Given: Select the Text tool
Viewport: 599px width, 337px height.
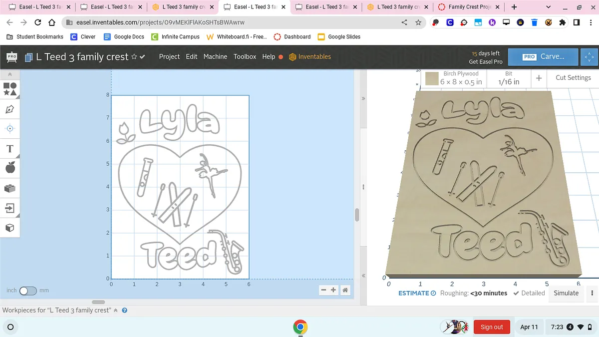Looking at the screenshot, I should tap(10, 148).
